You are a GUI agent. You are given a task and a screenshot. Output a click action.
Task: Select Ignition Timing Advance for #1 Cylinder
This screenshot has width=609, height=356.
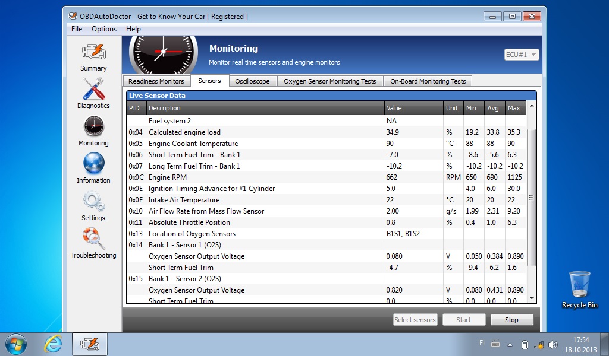click(x=327, y=188)
